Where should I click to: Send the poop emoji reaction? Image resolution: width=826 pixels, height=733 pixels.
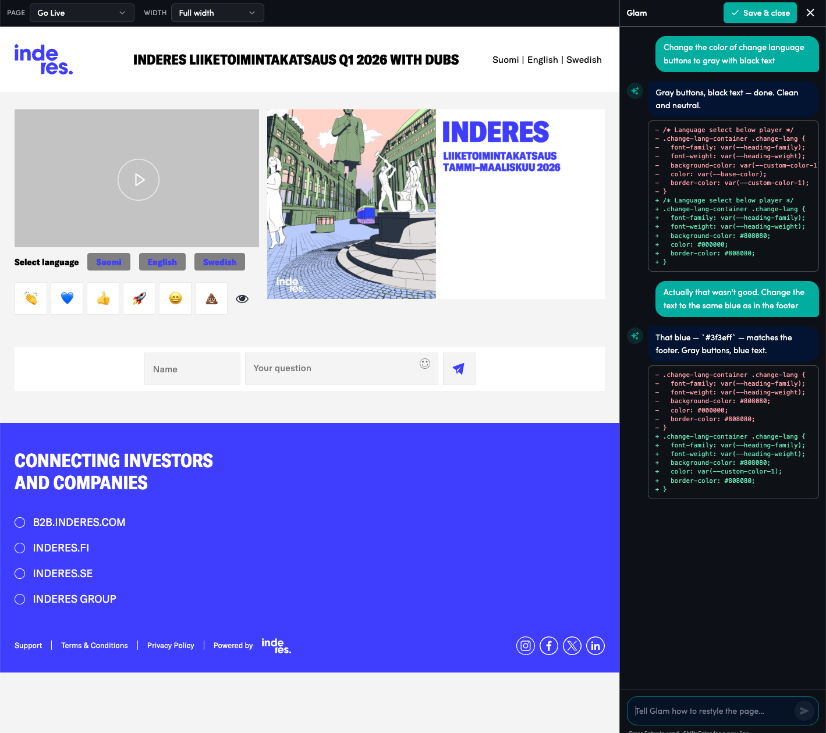[x=211, y=298]
